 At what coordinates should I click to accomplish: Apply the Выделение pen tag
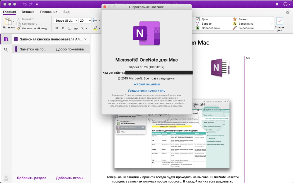(x=243, y=28)
